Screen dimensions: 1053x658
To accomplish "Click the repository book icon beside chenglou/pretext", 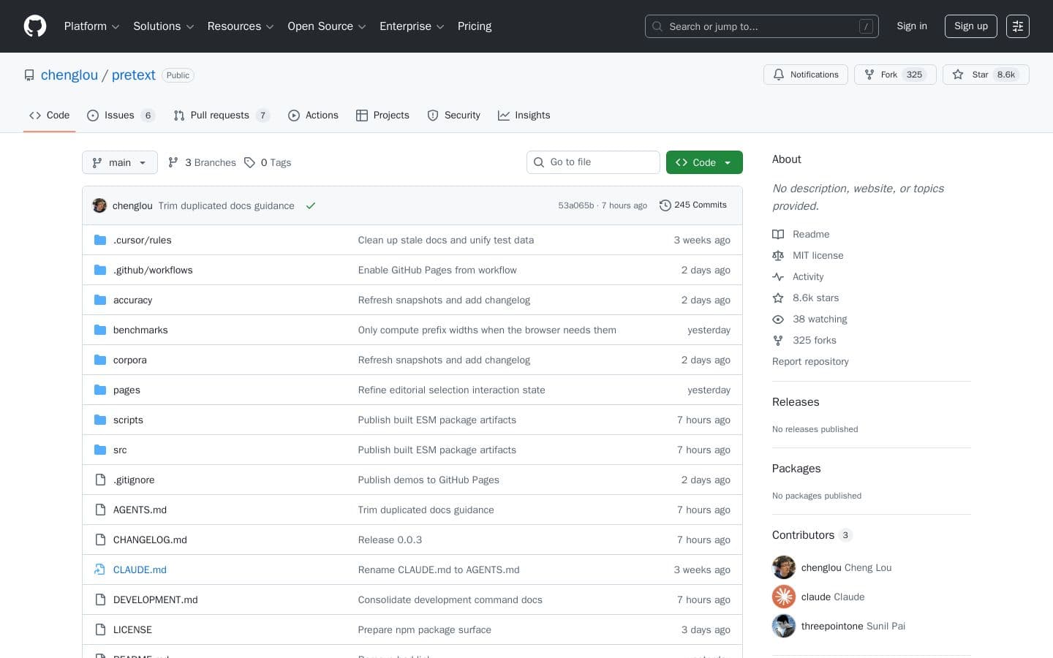I will pos(29,75).
